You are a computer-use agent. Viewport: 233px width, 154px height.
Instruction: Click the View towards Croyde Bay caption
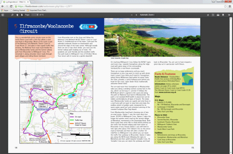120,58
